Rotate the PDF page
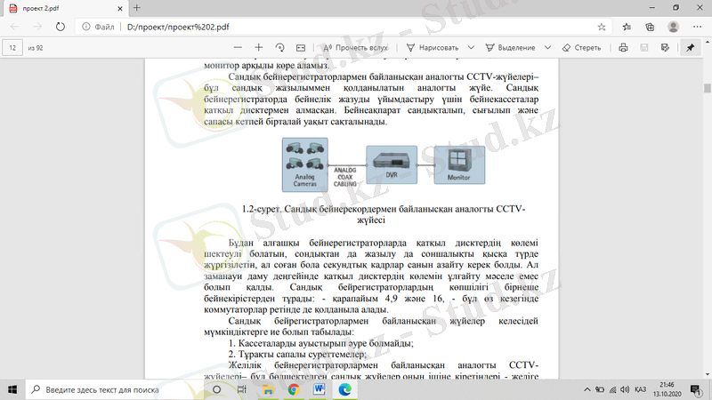 (279, 48)
